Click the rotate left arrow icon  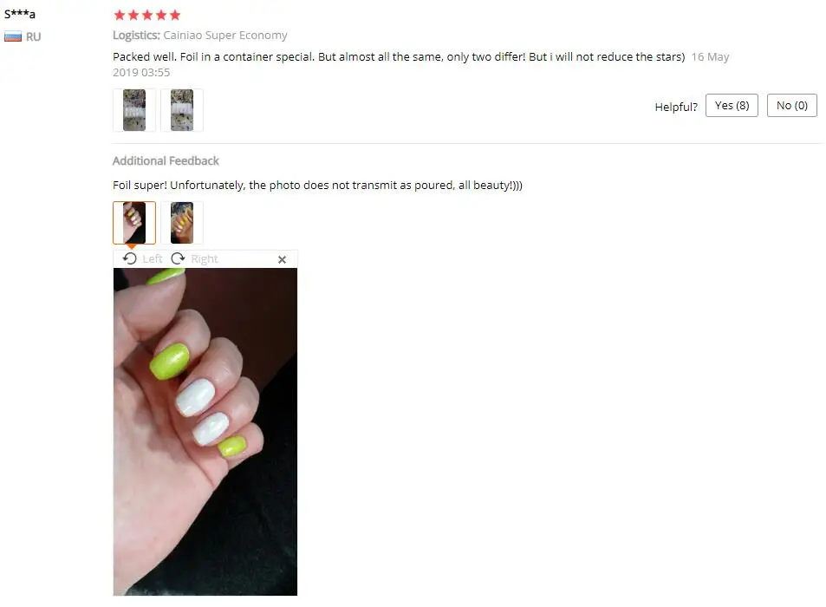click(130, 258)
